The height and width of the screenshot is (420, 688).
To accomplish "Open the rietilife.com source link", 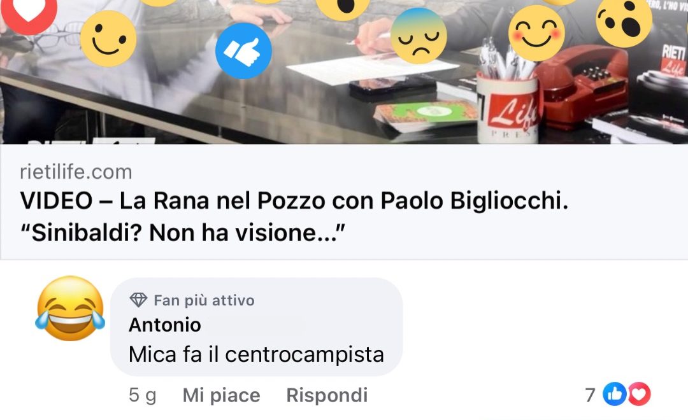I will click(x=76, y=172).
